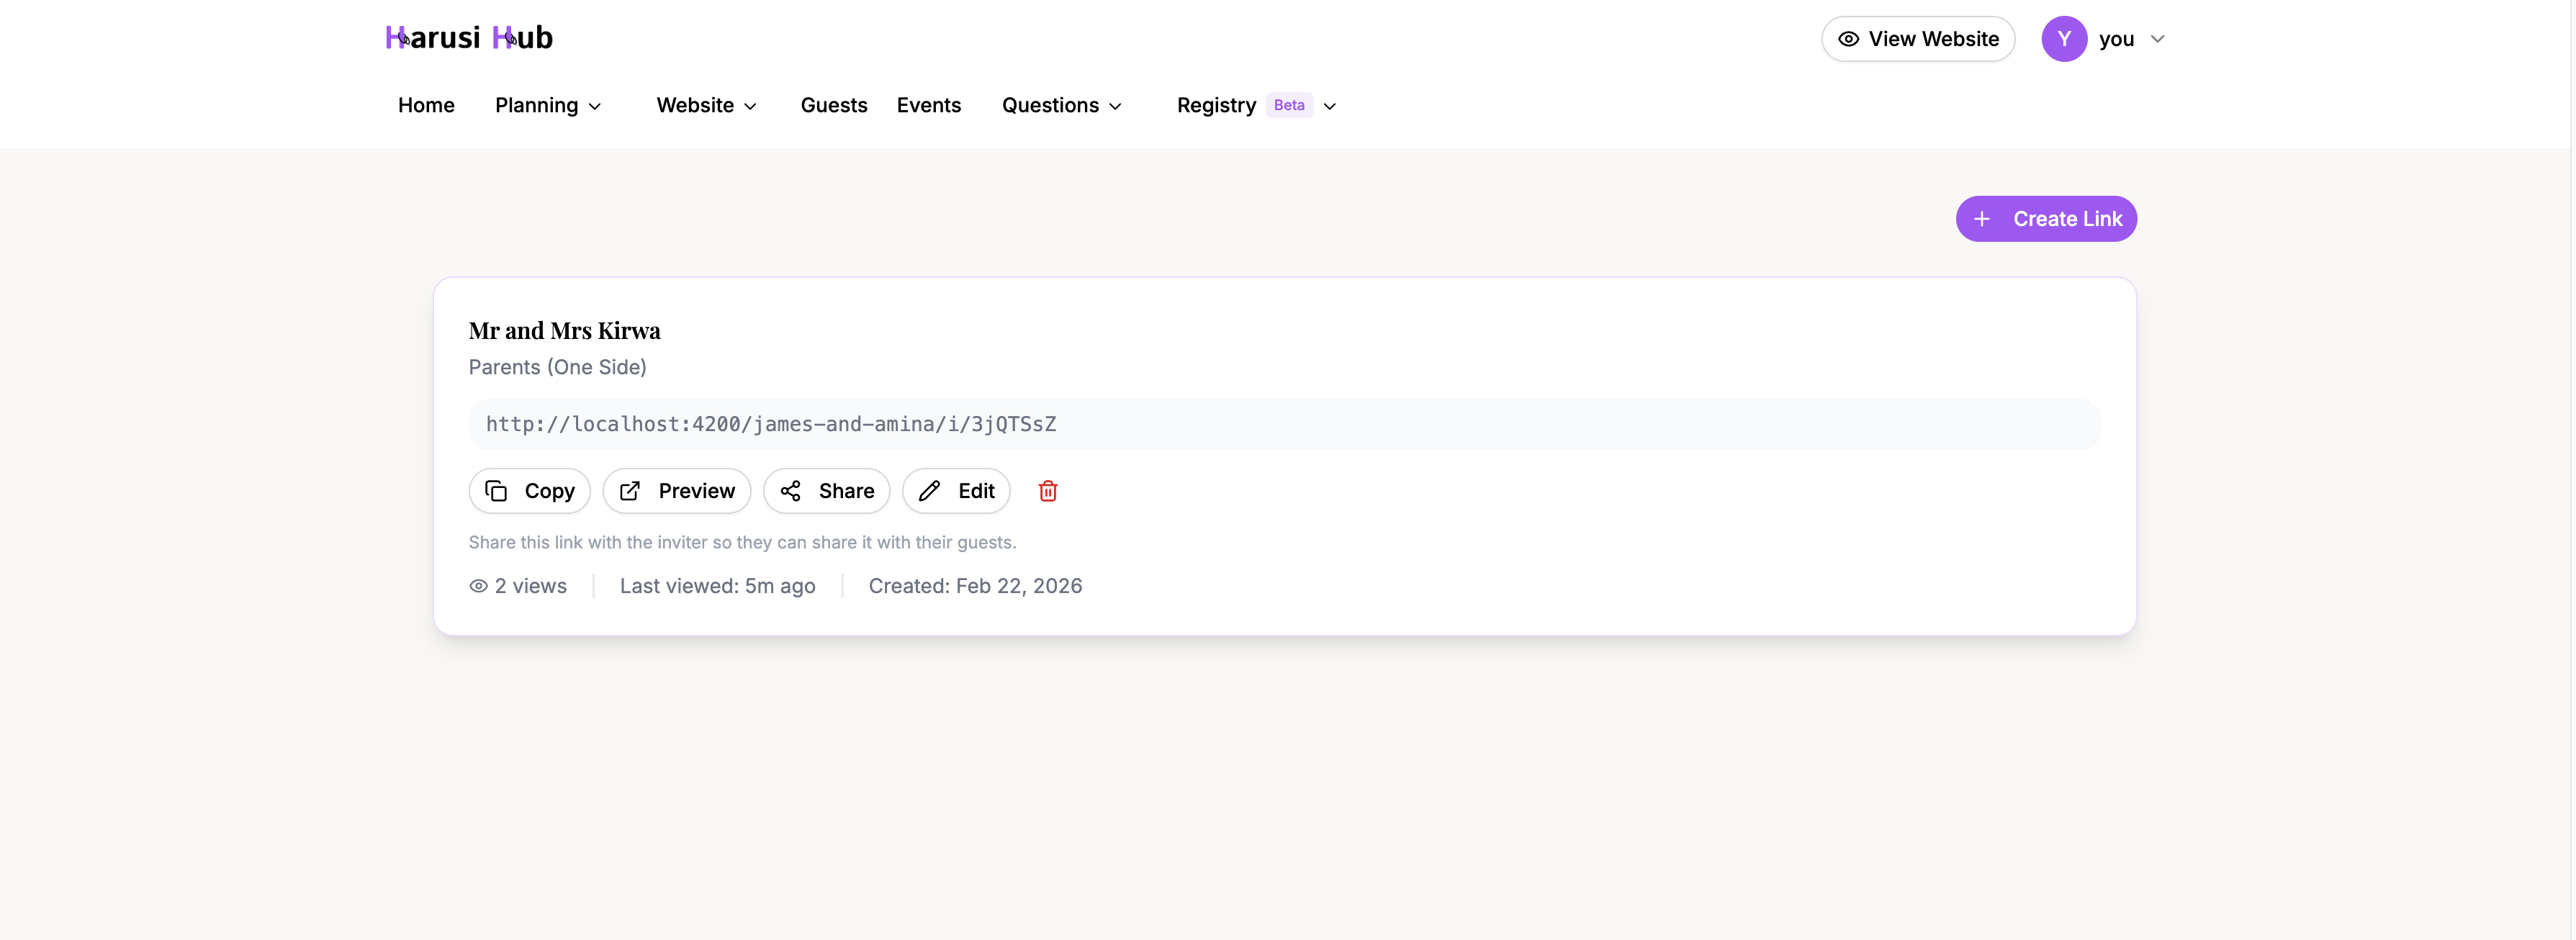Delete the link using the red trash icon

1048,491
